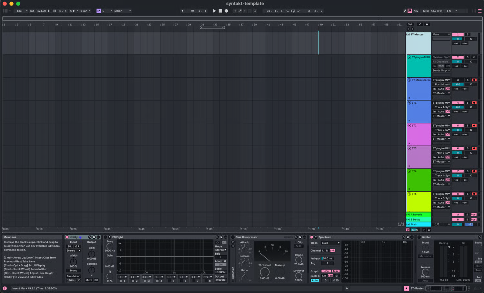The width and height of the screenshot is (484, 293).
Task: Toggle the metronome in the control bar
Action: [73, 11]
